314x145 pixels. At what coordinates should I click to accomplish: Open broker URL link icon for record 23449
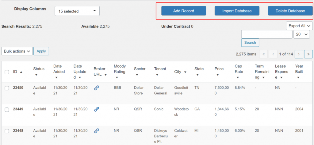point(97,109)
